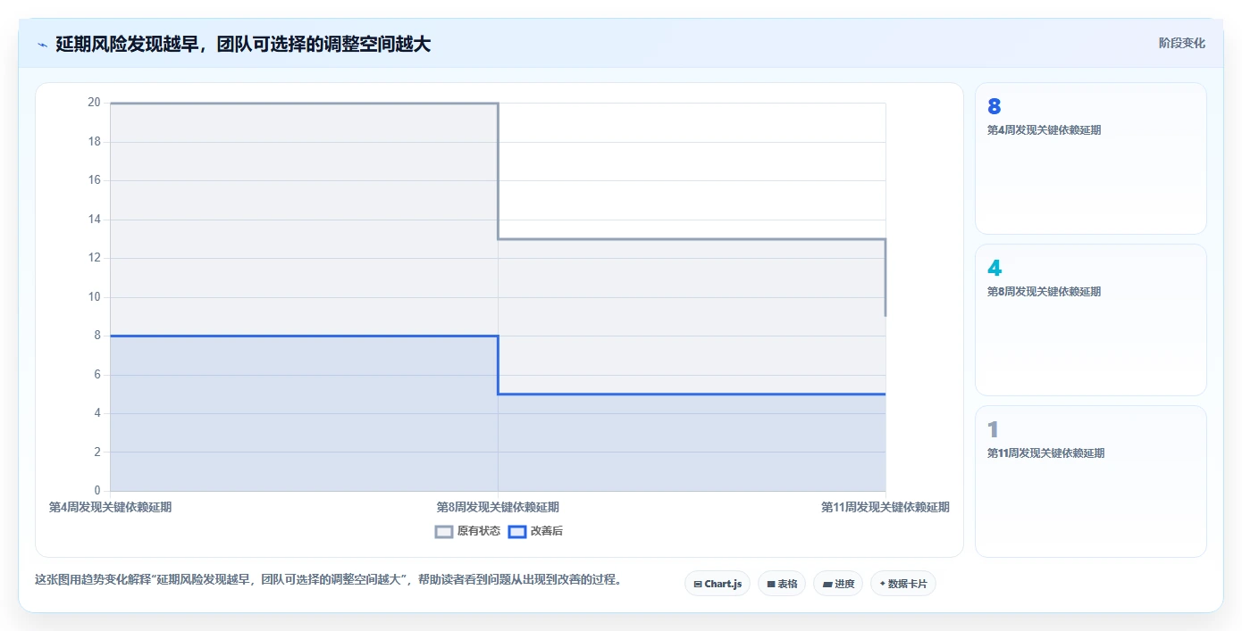Select the 进度 tag chip
Image resolution: width=1242 pixels, height=631 pixels.
pyautogui.click(x=838, y=584)
